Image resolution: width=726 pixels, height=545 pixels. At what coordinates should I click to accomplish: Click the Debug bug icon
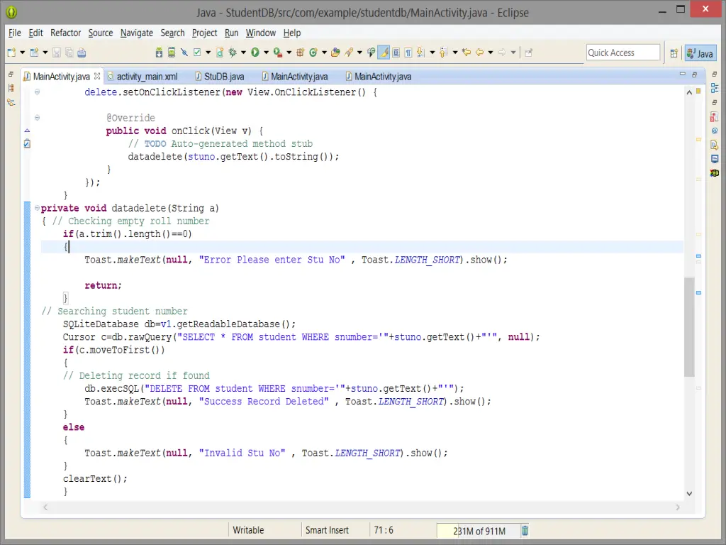tap(233, 53)
